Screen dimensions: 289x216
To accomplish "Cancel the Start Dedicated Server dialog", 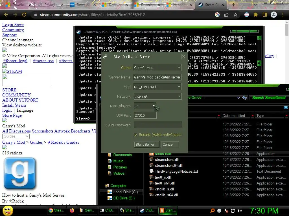I will tap(170, 144).
